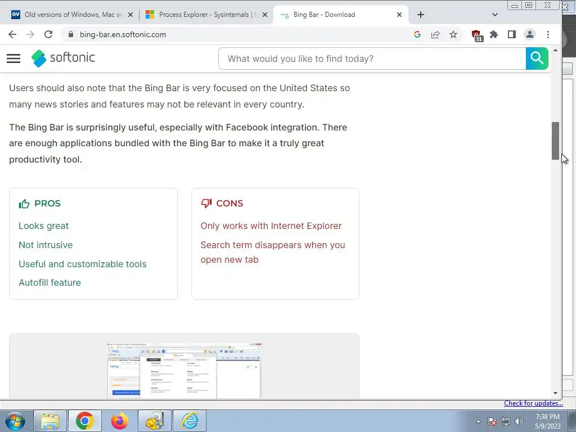Show hidden tray icons arrow

point(478,421)
